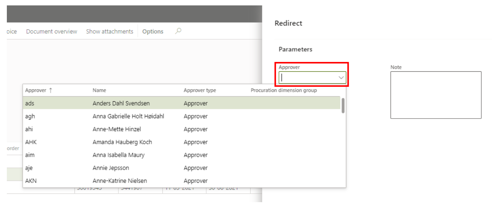Select the Anne-Katrine Nielsen row

coord(119,181)
